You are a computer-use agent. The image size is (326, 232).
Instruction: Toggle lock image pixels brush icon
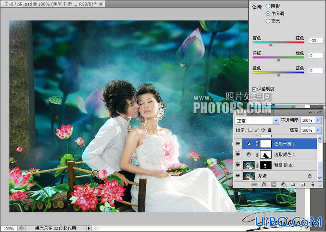point(257,130)
